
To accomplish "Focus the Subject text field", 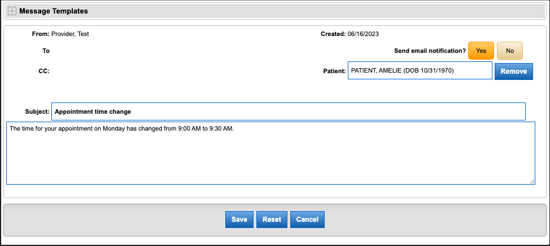I will tap(288, 111).
